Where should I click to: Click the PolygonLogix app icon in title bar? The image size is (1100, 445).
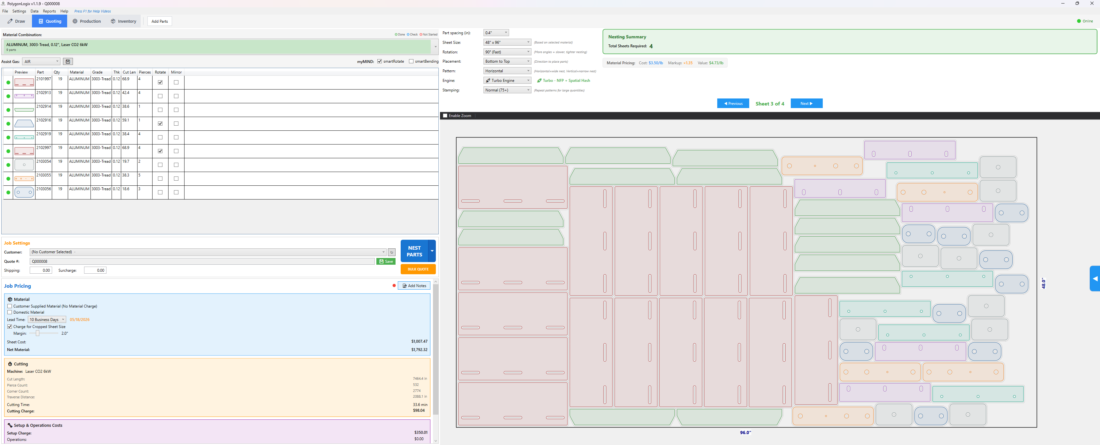tap(4, 4)
